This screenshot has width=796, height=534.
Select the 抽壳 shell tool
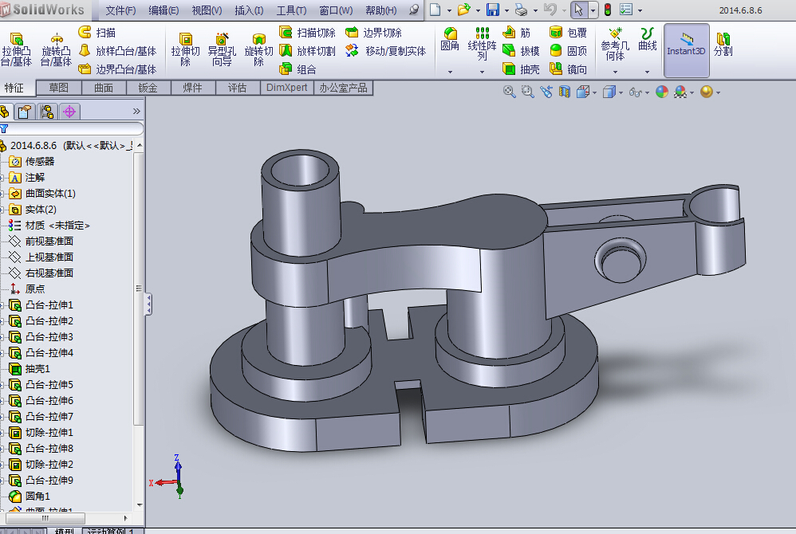[521, 69]
